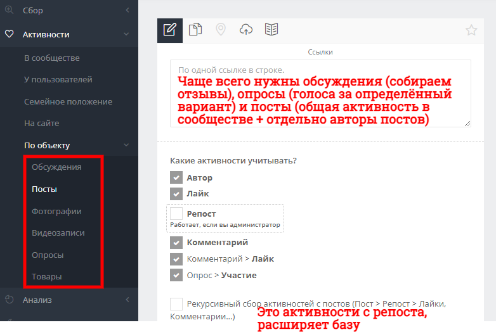Click the Ссылки field label
The height and width of the screenshot is (332, 496).
tap(320, 52)
